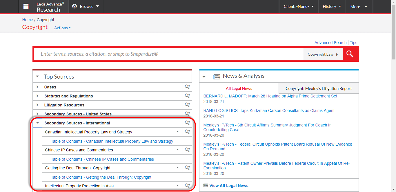
Task: Open Advanced Search link
Action: [x=330, y=43]
